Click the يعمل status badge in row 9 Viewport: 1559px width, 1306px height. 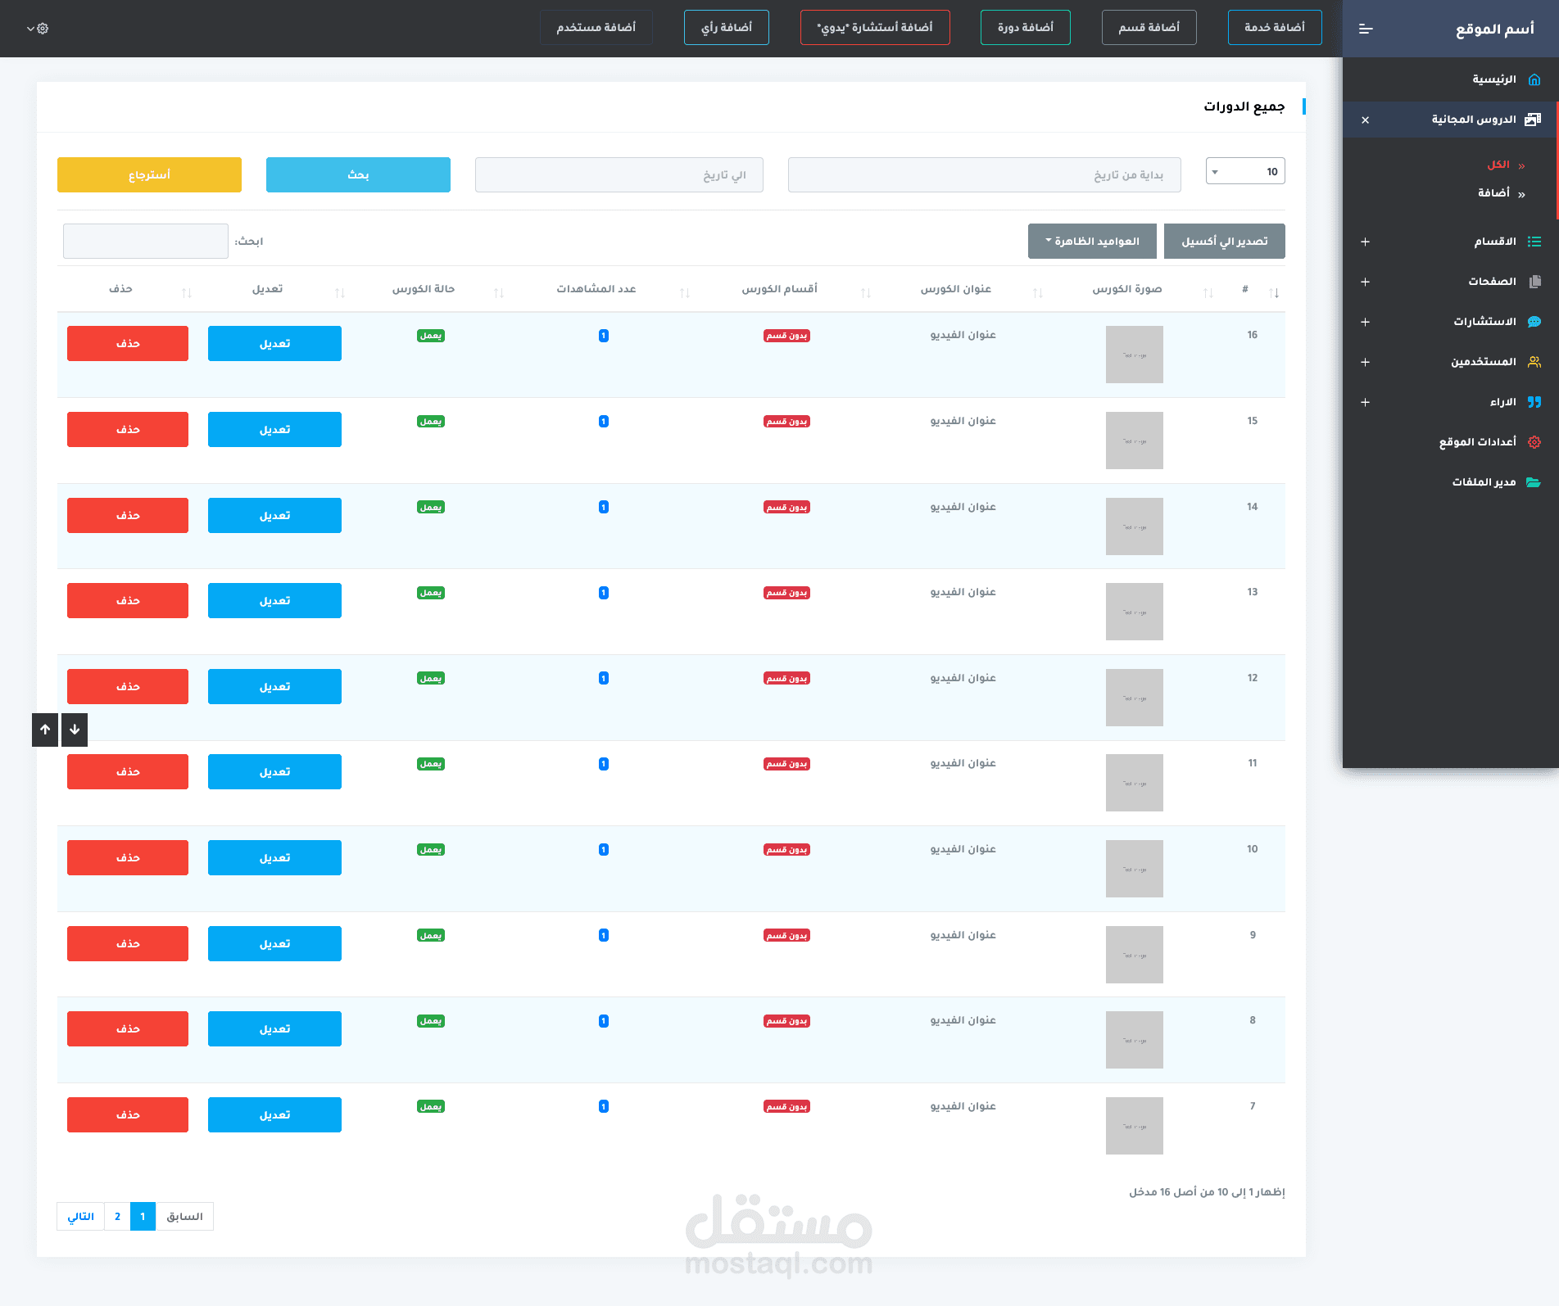coord(431,936)
